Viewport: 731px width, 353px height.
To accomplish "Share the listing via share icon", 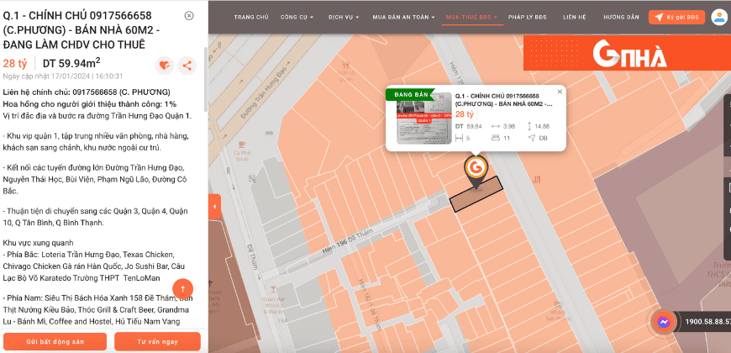I will [187, 66].
